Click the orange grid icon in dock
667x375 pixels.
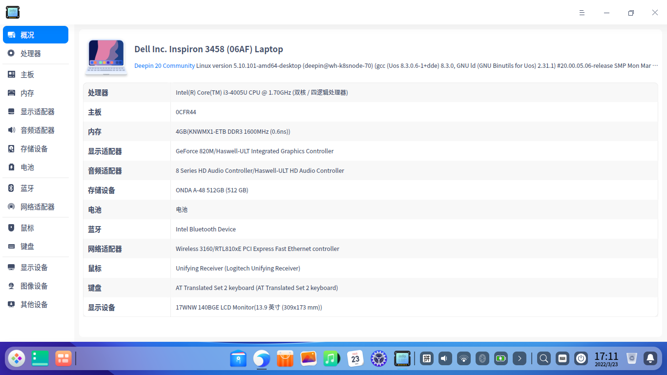[x=63, y=359]
